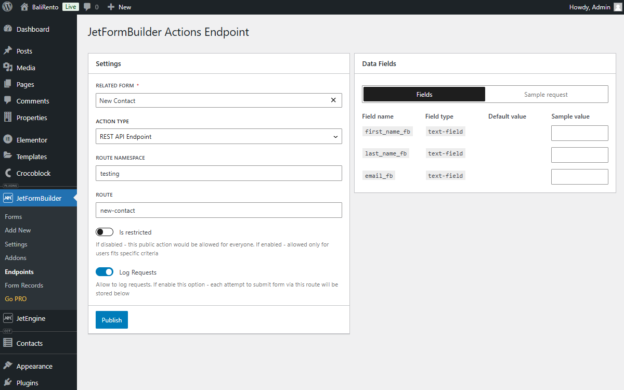Click the WordPress logo in the admin bar
This screenshot has width=624, height=390.
pos(7,7)
